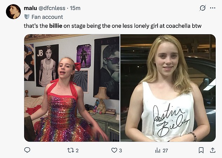Open malu's profile avatar picture
222x158 pixels.
[13, 12]
